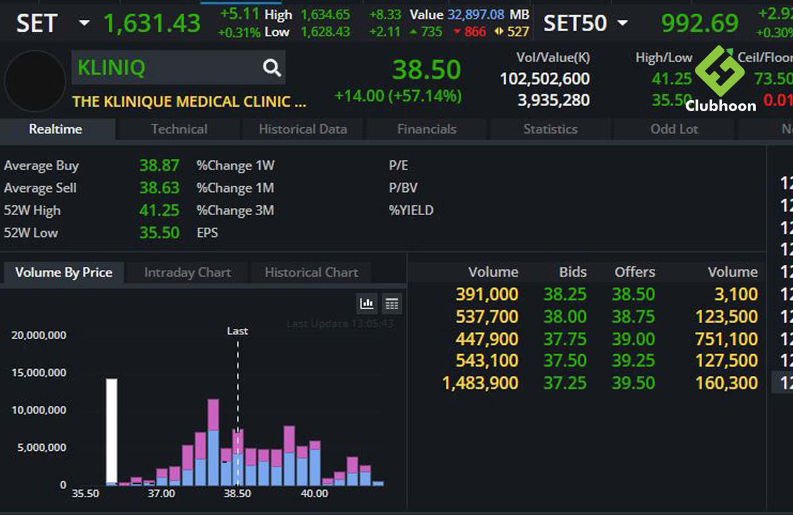Click the bid volume 537,700
The height and width of the screenshot is (515, 793).
pos(486,317)
